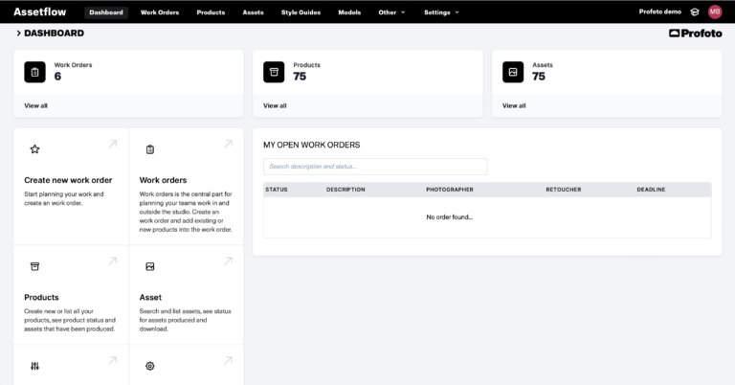Go to the Models menu item
Viewport: 735px width, 385px height.
click(x=349, y=12)
